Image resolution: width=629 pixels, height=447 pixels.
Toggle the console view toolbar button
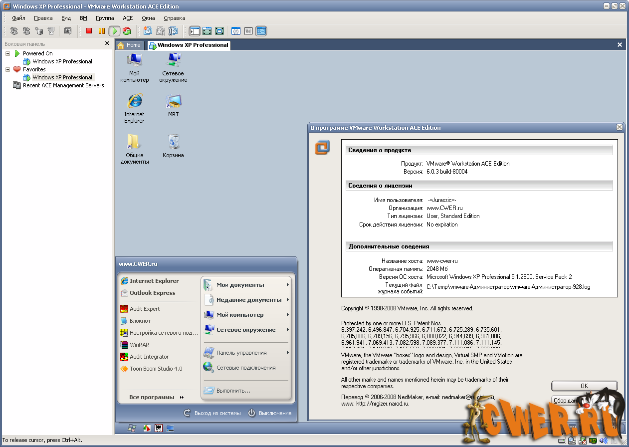coord(261,31)
